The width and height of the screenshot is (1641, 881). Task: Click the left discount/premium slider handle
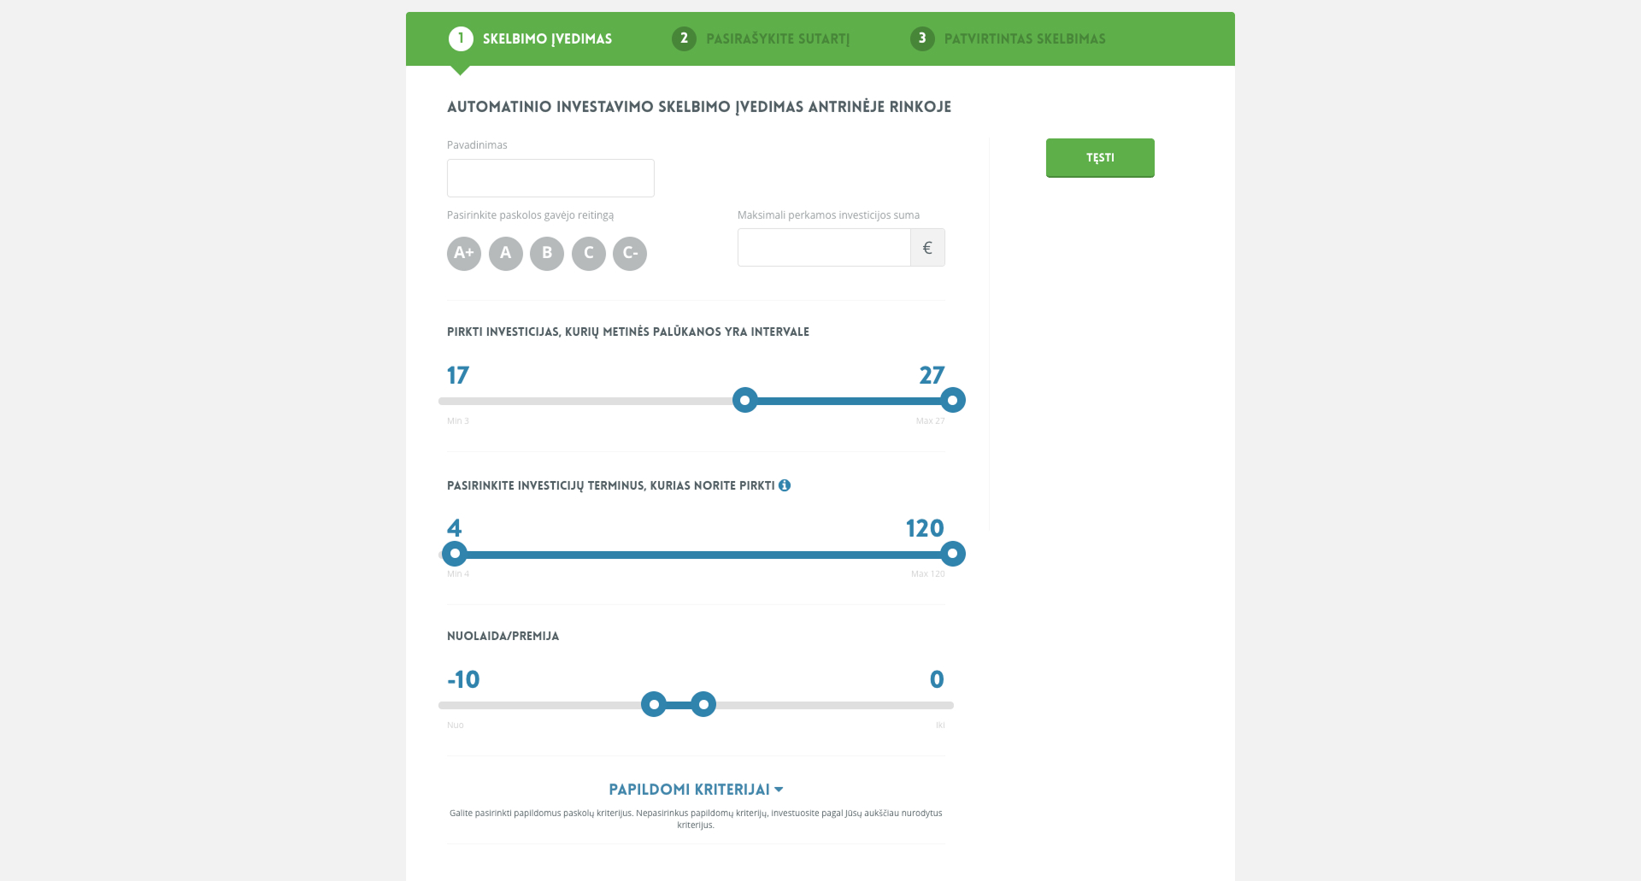pos(654,705)
